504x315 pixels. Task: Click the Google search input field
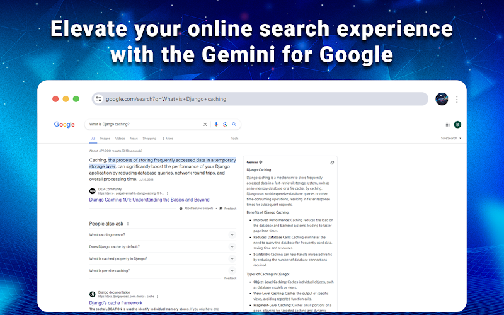click(145, 124)
